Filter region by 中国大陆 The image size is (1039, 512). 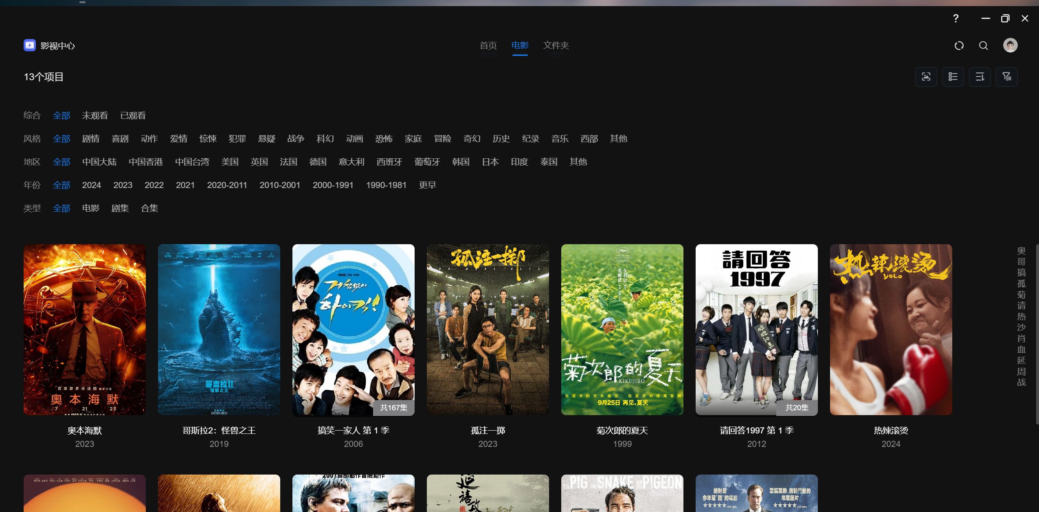(x=99, y=162)
